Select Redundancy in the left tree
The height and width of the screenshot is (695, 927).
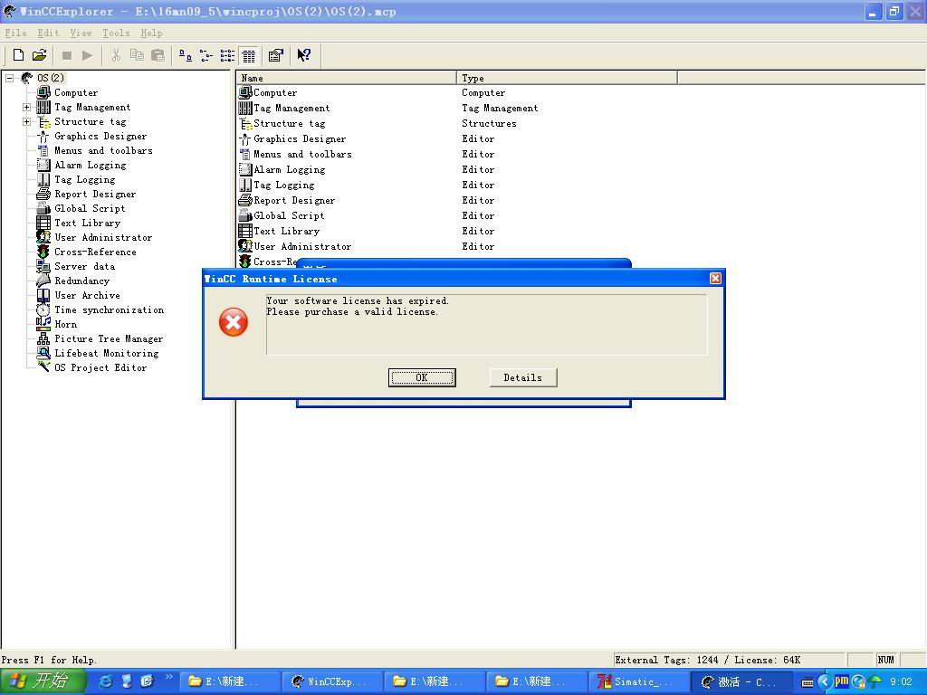click(81, 281)
